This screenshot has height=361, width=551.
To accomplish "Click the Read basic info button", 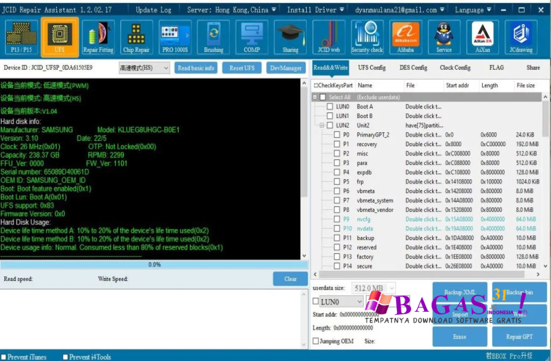I will point(196,68).
